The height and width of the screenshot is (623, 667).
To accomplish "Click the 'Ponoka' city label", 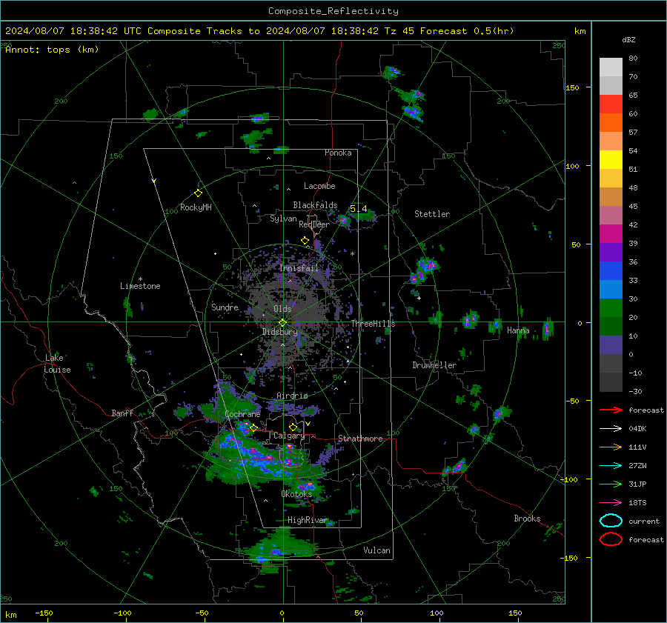I will pyautogui.click(x=338, y=153).
